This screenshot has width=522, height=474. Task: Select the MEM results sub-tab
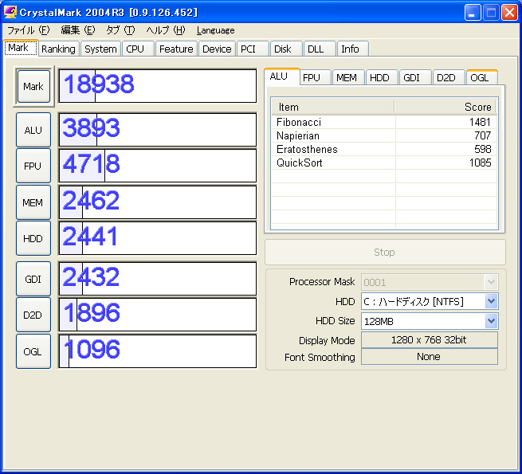(x=348, y=77)
